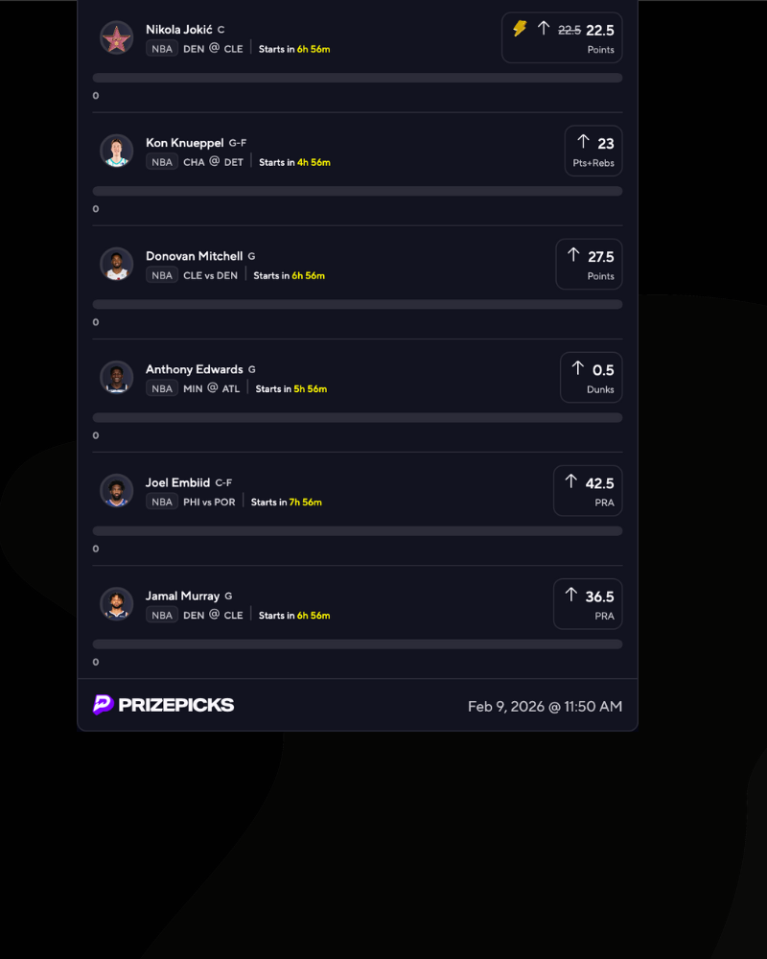
Task: Click the yellow lightning bolt icon
Action: coord(520,29)
